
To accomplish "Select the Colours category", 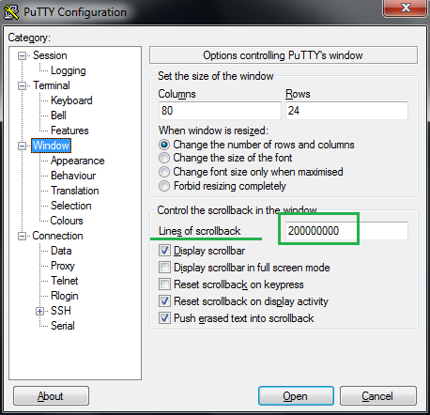I will [67, 221].
